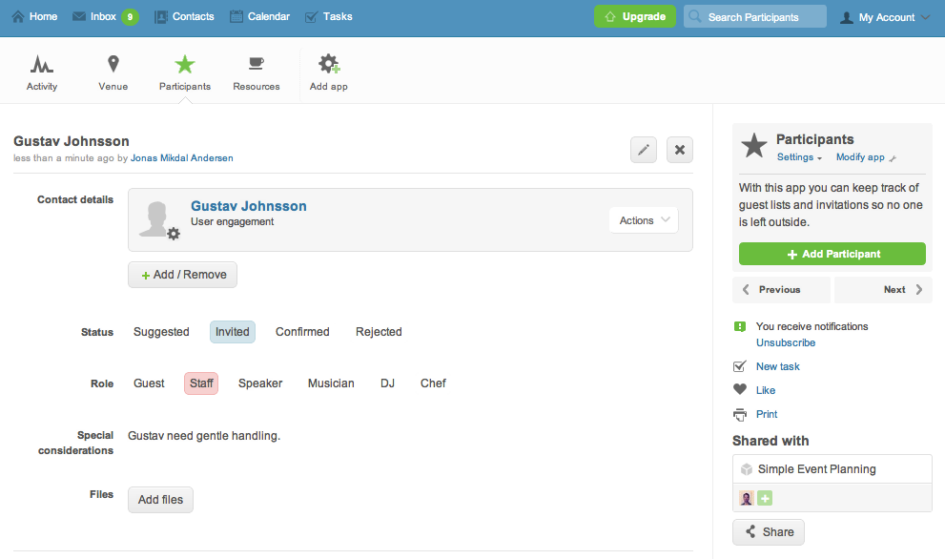The width and height of the screenshot is (945, 559).
Task: Click the Search Participants field
Action: [x=754, y=17]
